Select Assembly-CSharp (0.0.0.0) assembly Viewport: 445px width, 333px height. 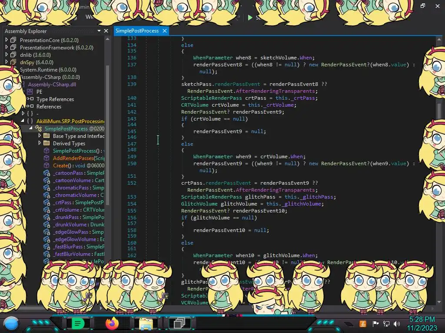50,77
